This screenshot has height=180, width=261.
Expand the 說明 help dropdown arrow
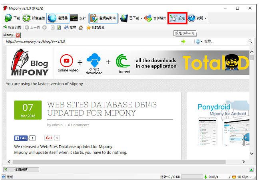tap(205, 18)
